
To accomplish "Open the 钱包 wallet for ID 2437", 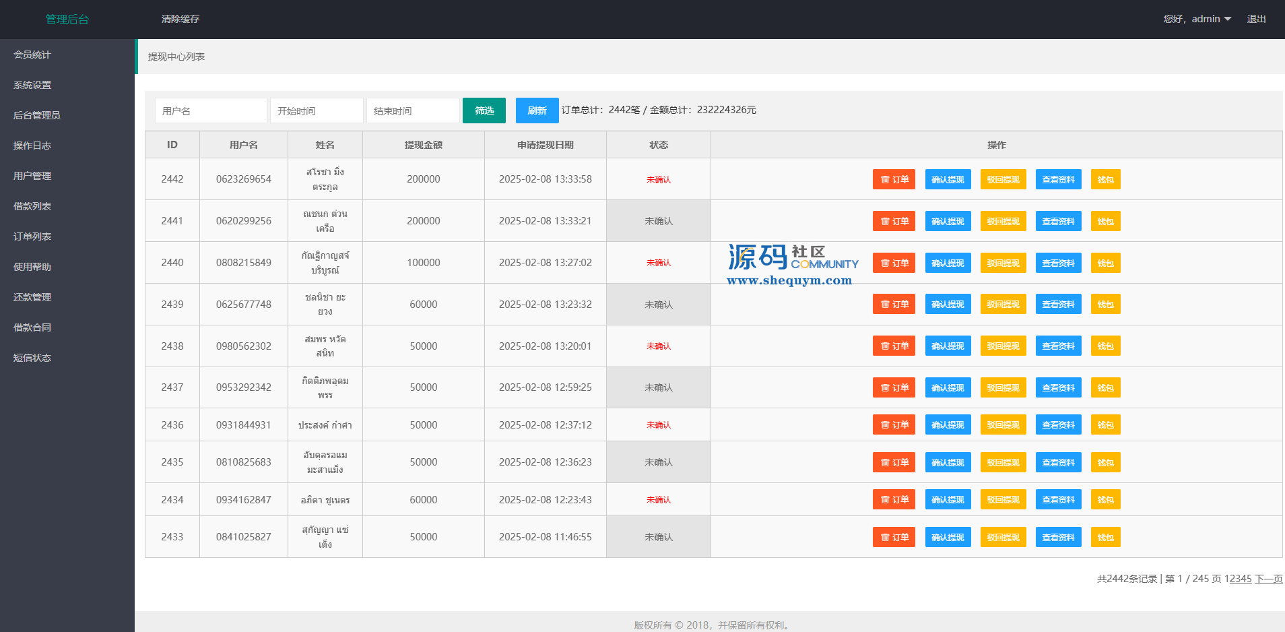I will pos(1105,387).
